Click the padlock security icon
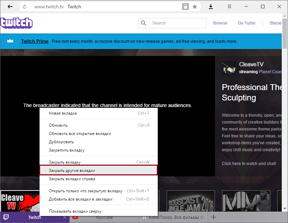Viewport: 288px width, 223px height. click(x=186, y=7)
